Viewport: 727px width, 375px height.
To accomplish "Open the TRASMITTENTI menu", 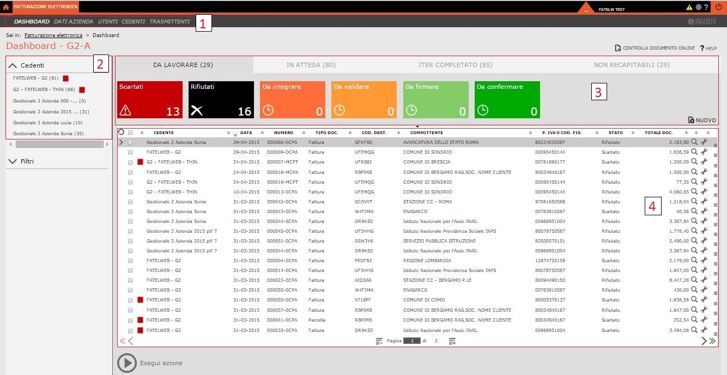I will tap(169, 22).
